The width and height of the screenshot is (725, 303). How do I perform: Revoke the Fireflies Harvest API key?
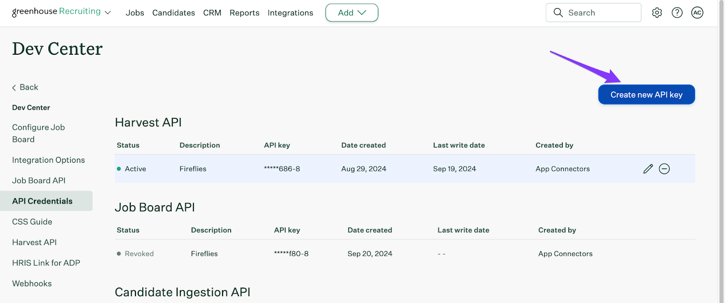[x=664, y=169]
